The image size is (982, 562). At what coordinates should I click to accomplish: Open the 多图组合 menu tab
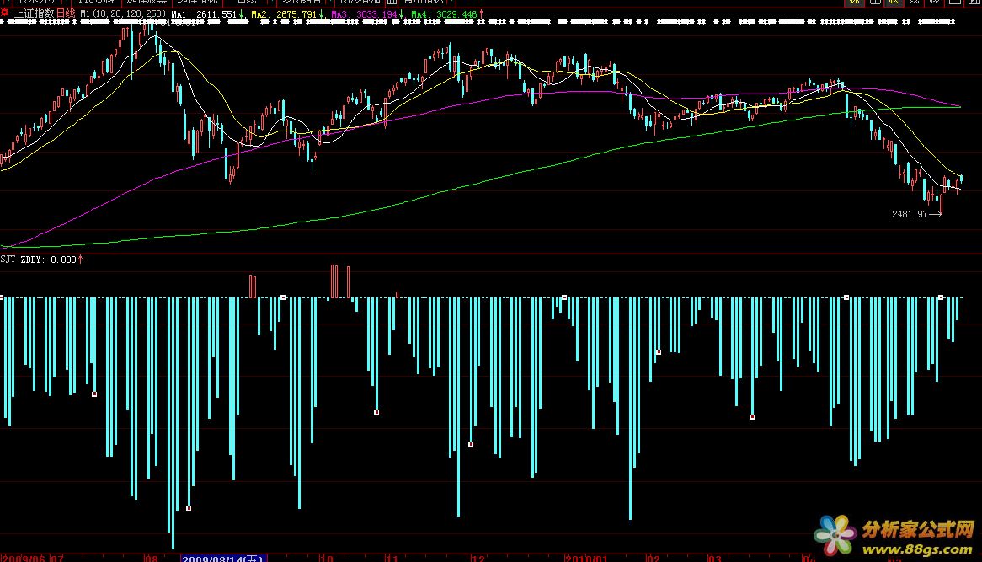pyautogui.click(x=301, y=3)
